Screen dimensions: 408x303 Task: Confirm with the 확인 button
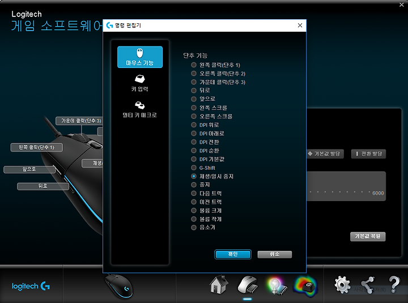pyautogui.click(x=233, y=254)
